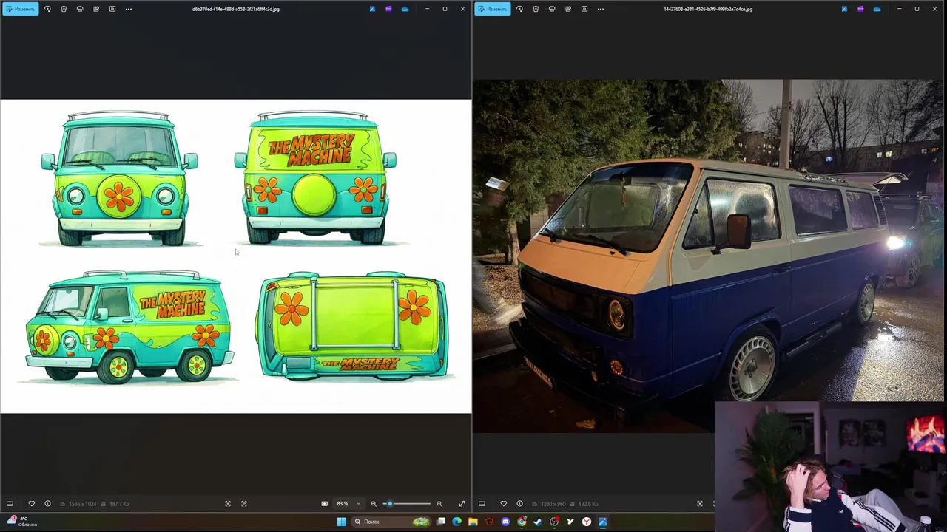Click the 187,7 КБ file size text

(x=119, y=504)
